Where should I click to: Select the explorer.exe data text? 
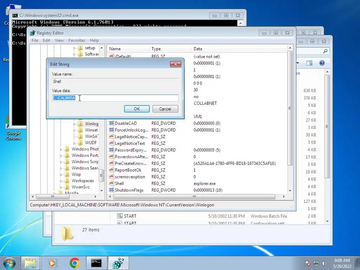(x=205, y=184)
